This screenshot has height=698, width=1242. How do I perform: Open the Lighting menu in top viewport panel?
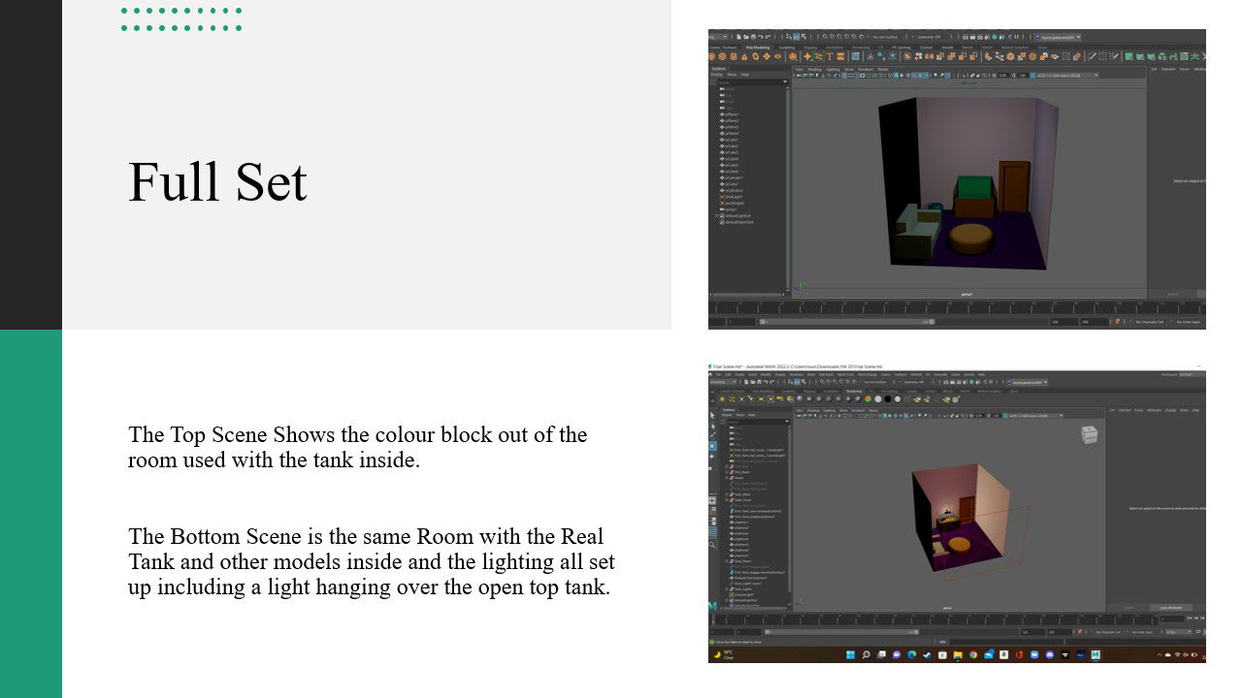pos(832,69)
